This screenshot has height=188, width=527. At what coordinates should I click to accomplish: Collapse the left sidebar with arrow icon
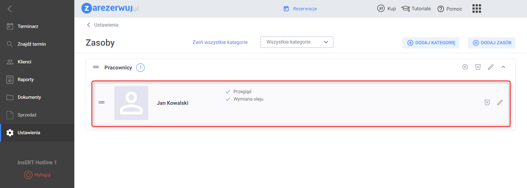[10, 9]
